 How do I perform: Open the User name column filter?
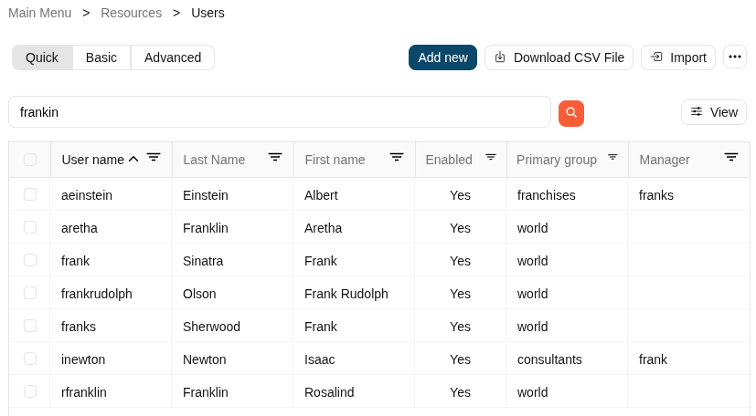[154, 158]
